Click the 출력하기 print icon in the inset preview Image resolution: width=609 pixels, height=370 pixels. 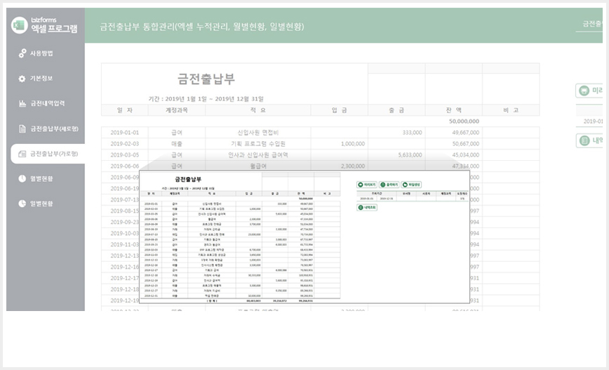(x=382, y=185)
